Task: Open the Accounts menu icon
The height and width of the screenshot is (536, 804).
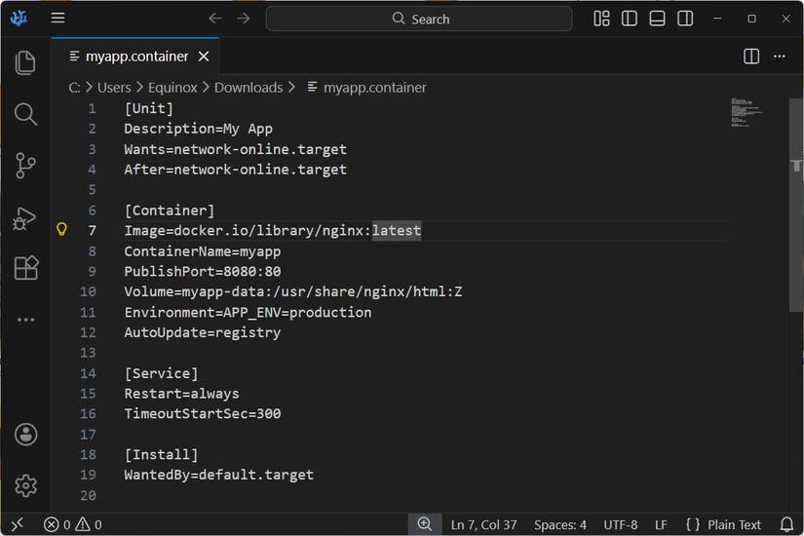Action: (25, 435)
